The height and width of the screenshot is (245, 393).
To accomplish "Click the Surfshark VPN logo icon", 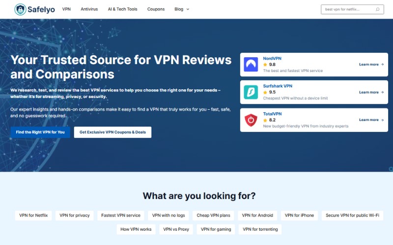I will (x=251, y=92).
